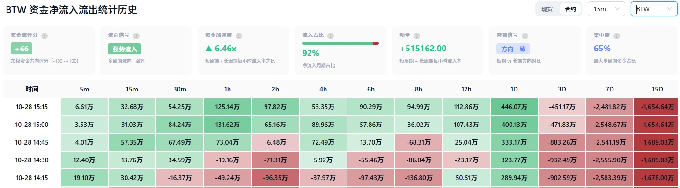This screenshot has width=680, height=188.
Task: Click the 84.24万 cell
Action: 180,125
